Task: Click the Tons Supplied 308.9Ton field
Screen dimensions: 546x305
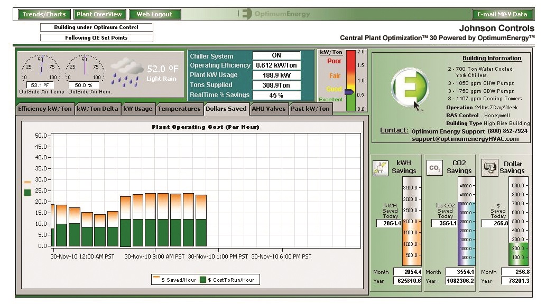Action: (x=276, y=85)
